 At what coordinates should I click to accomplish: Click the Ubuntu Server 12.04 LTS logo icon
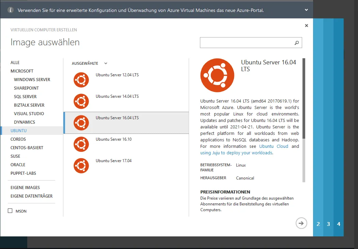click(x=81, y=80)
